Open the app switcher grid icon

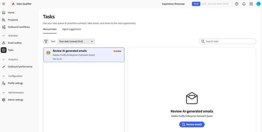coord(251,4)
